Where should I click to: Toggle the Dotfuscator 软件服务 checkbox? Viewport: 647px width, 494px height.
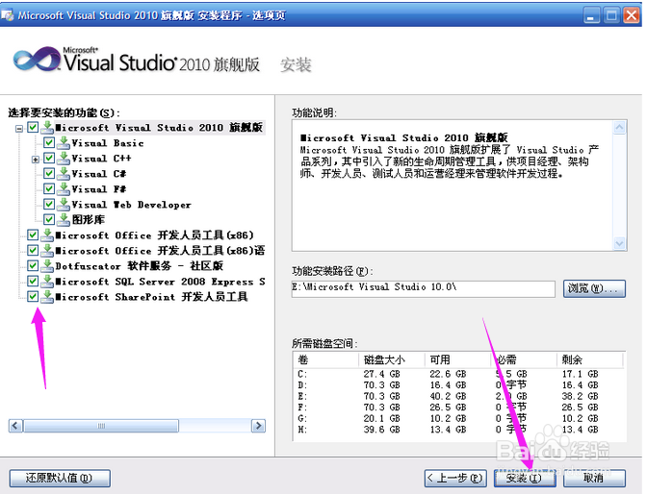[x=33, y=266]
